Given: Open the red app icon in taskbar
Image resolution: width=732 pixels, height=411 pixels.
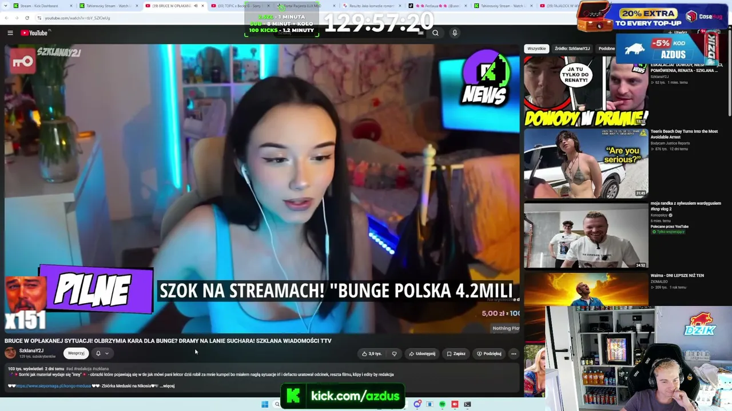Looking at the screenshot, I should pos(455,404).
